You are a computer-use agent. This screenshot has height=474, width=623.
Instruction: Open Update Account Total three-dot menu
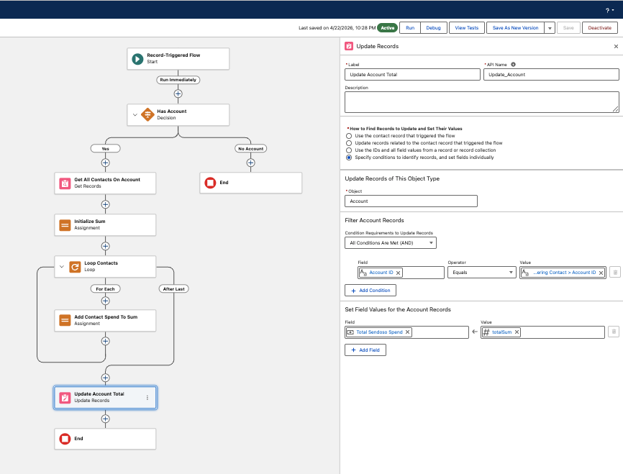(x=147, y=398)
